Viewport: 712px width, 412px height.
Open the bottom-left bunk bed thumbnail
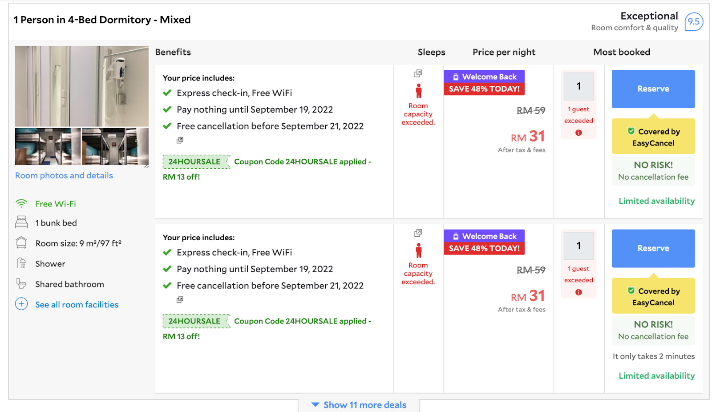coord(48,146)
